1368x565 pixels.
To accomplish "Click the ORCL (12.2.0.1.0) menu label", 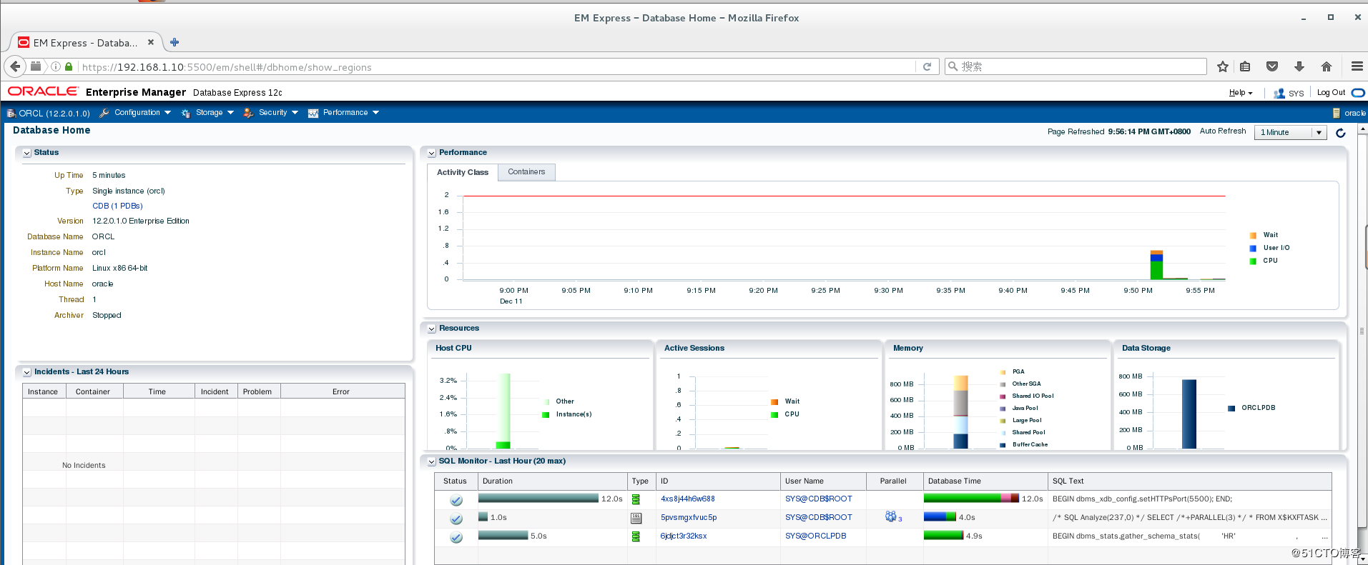I will click(54, 113).
